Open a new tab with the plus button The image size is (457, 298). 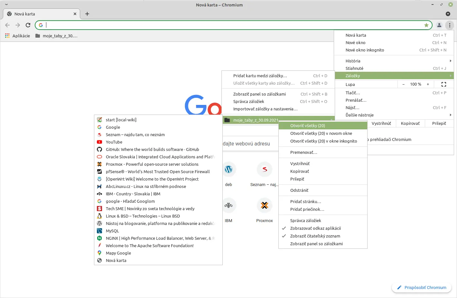87,14
